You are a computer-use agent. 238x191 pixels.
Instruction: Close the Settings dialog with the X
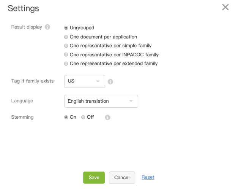pos(225,7)
